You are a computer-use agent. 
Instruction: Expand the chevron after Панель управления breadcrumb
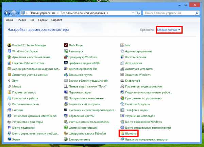(x=58, y=13)
